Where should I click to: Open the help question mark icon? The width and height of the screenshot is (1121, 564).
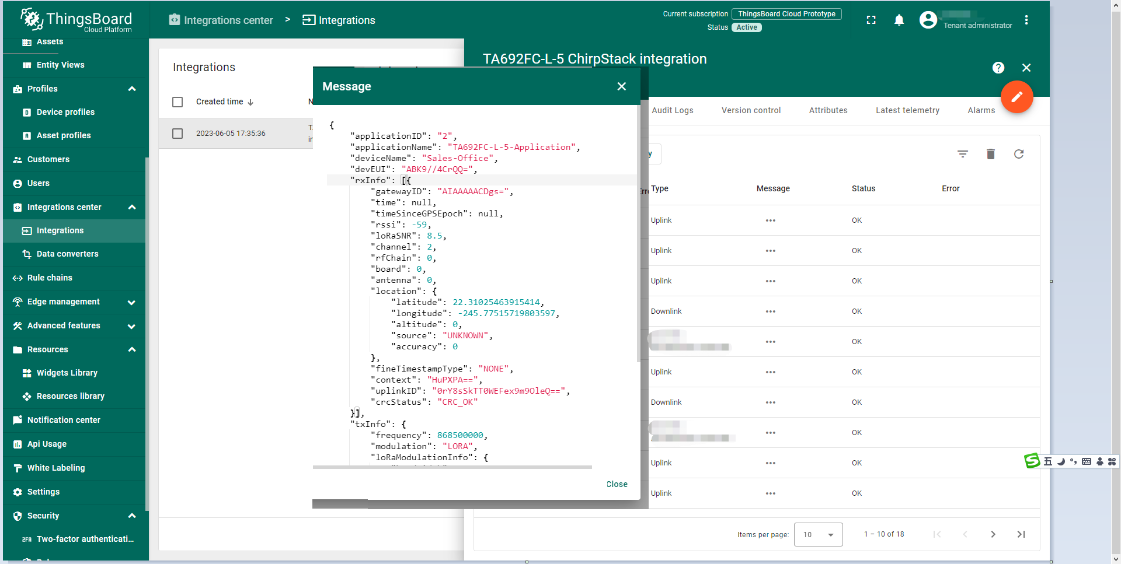[998, 68]
